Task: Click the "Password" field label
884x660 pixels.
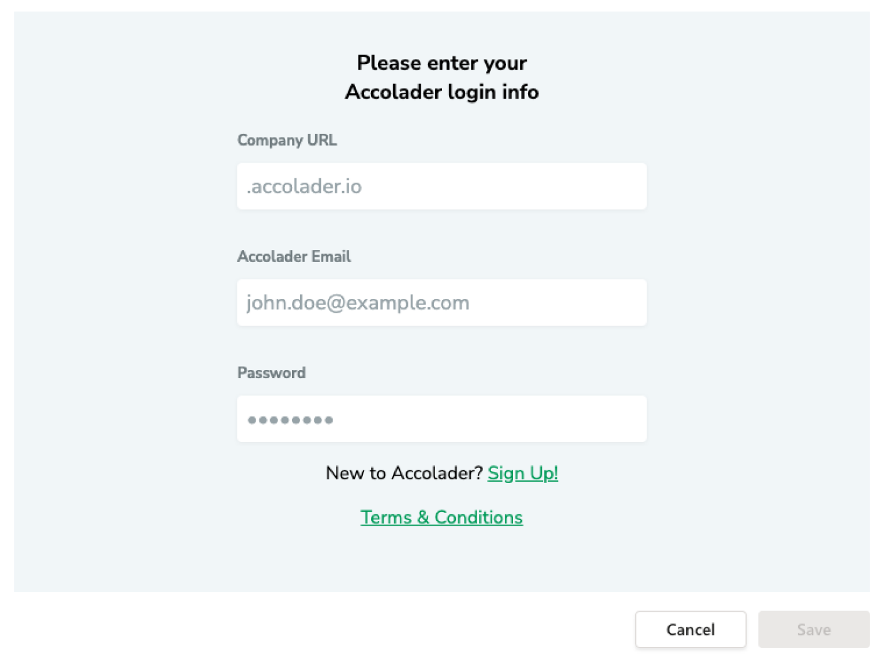Action: pos(271,373)
